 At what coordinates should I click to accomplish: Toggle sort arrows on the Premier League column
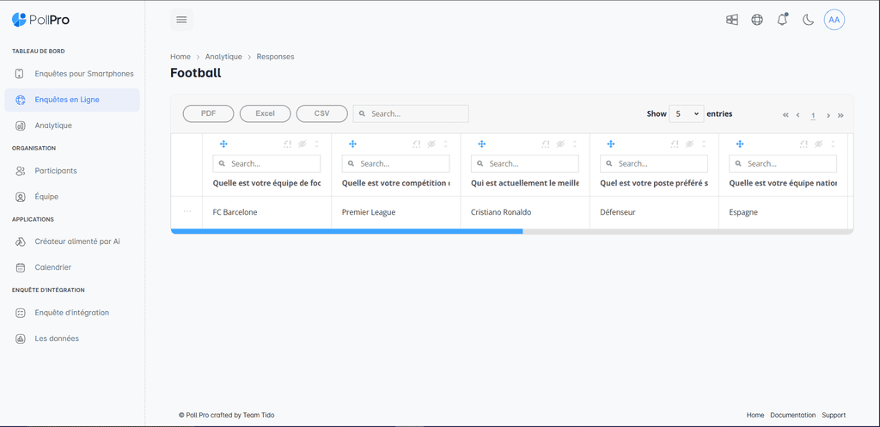pos(445,143)
